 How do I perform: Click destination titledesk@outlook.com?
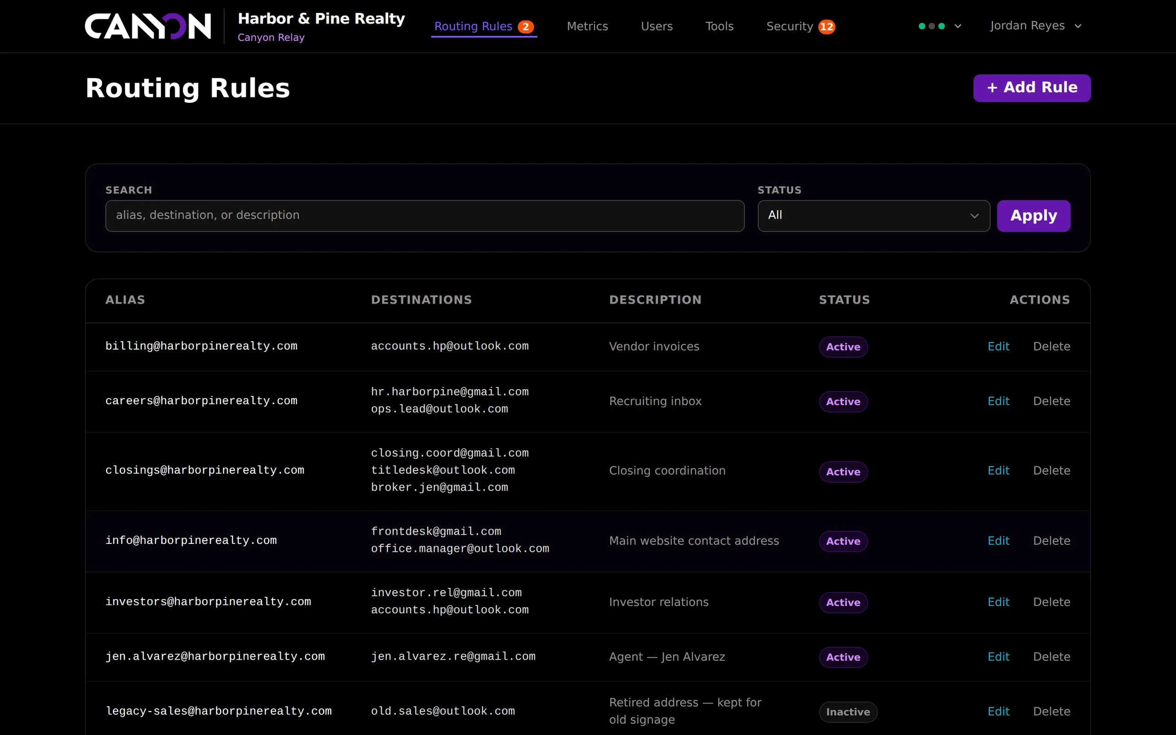pos(443,470)
